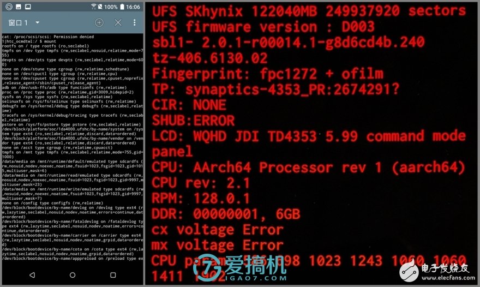Close the current terminal window with X icon
This screenshot has width=480, height=287.
118,22
